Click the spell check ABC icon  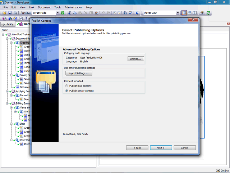pos(130,13)
